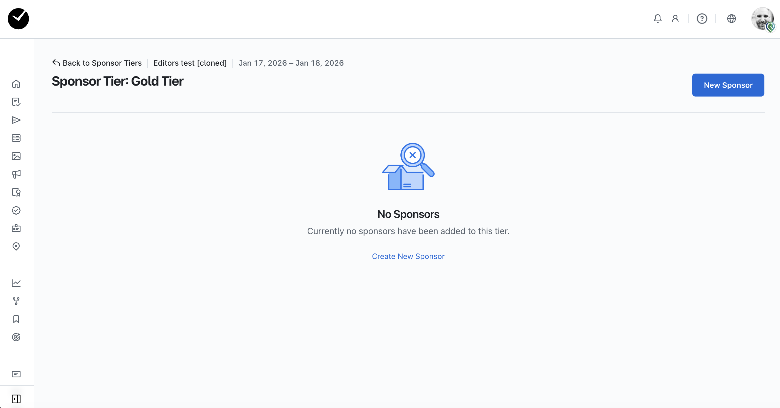The height and width of the screenshot is (408, 780).
Task: Open the user profile avatar menu
Action: pyautogui.click(x=762, y=19)
